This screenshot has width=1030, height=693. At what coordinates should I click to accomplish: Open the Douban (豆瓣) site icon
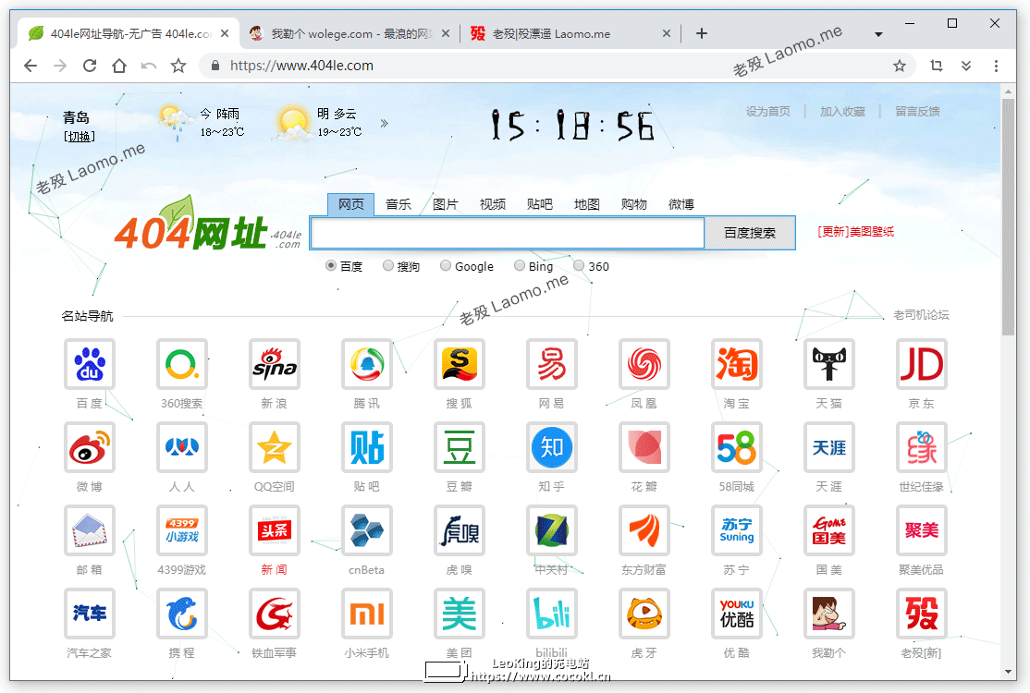pyautogui.click(x=460, y=447)
